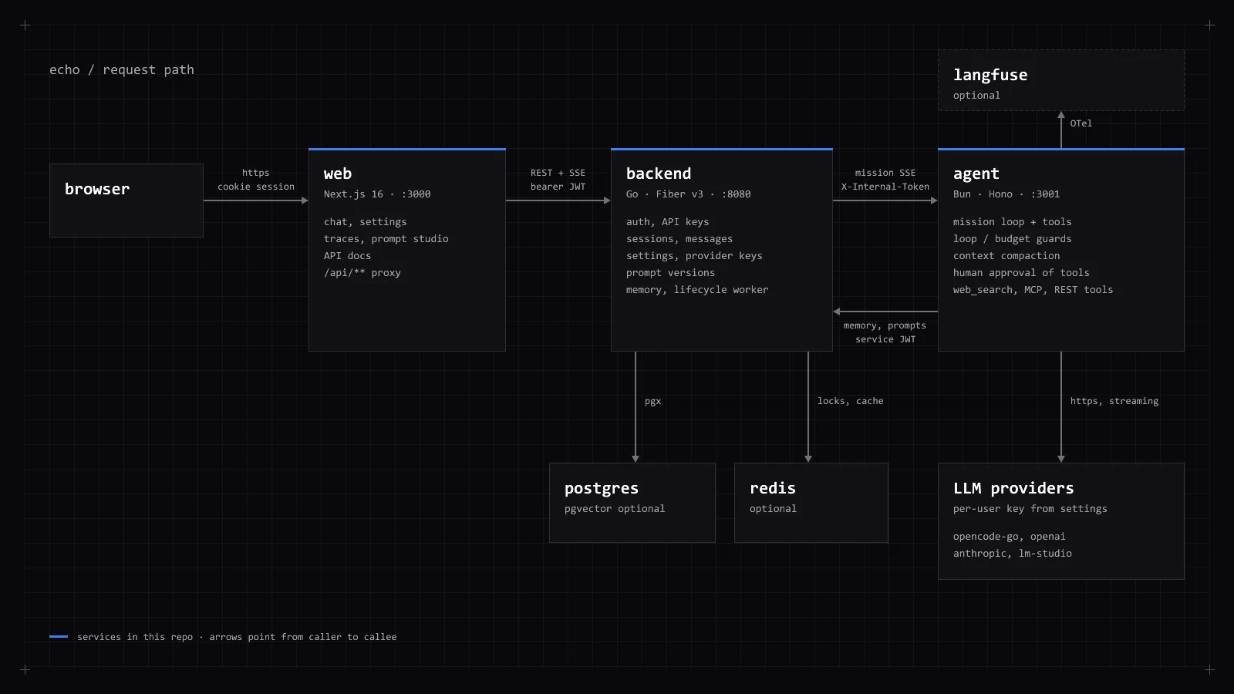The width and height of the screenshot is (1234, 694).
Task: Click the 'service JWT' label
Action: click(885, 339)
